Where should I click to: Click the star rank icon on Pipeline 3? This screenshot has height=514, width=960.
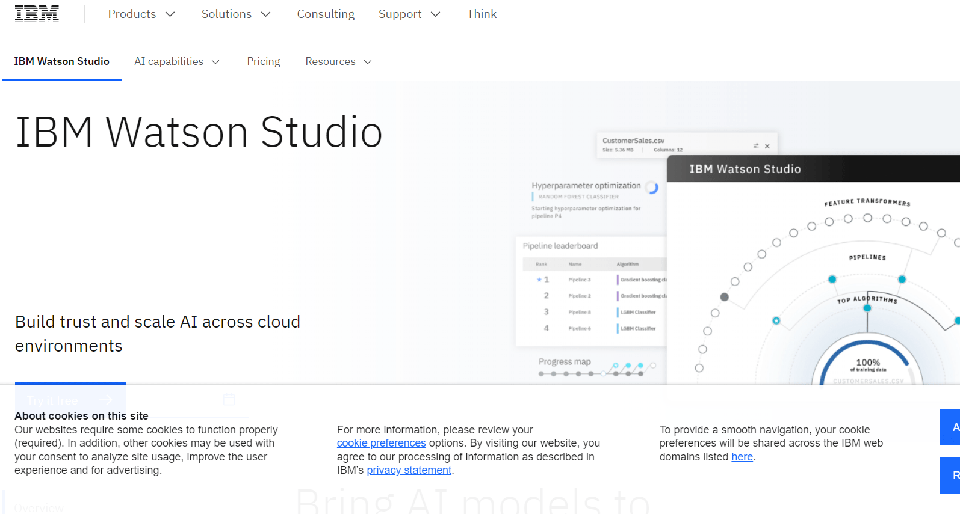point(539,280)
